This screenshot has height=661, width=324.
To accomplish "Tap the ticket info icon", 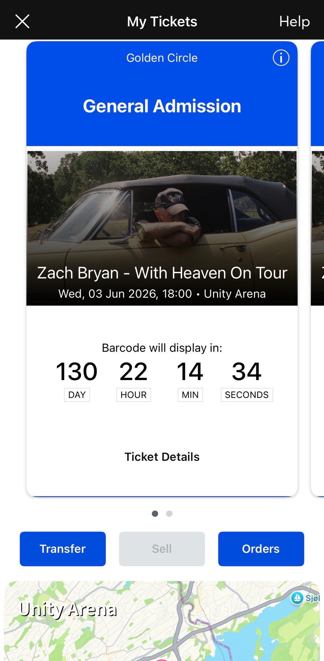I will [281, 58].
